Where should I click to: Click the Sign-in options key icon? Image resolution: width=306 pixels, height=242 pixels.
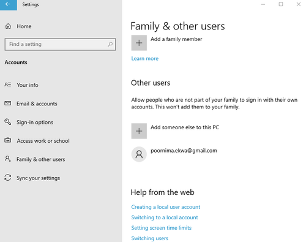click(8, 122)
